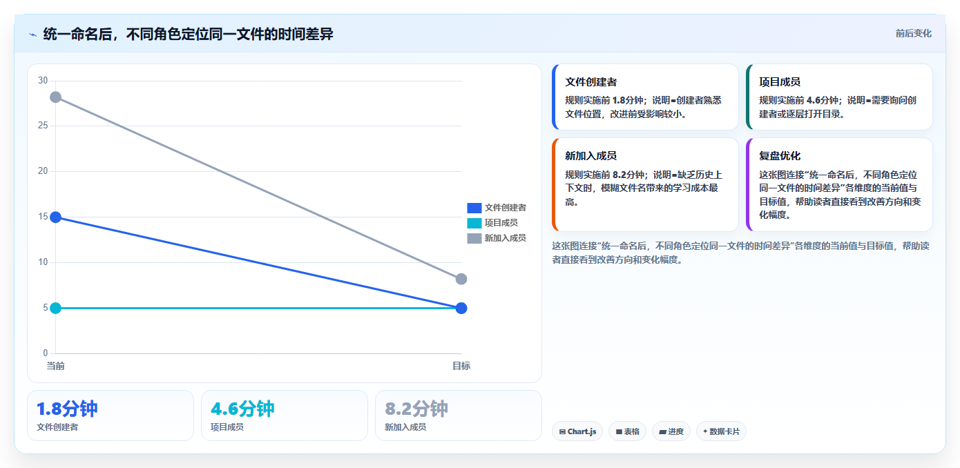Click the Chart.js tag chip
Image resolution: width=960 pixels, height=468 pixels.
(577, 431)
